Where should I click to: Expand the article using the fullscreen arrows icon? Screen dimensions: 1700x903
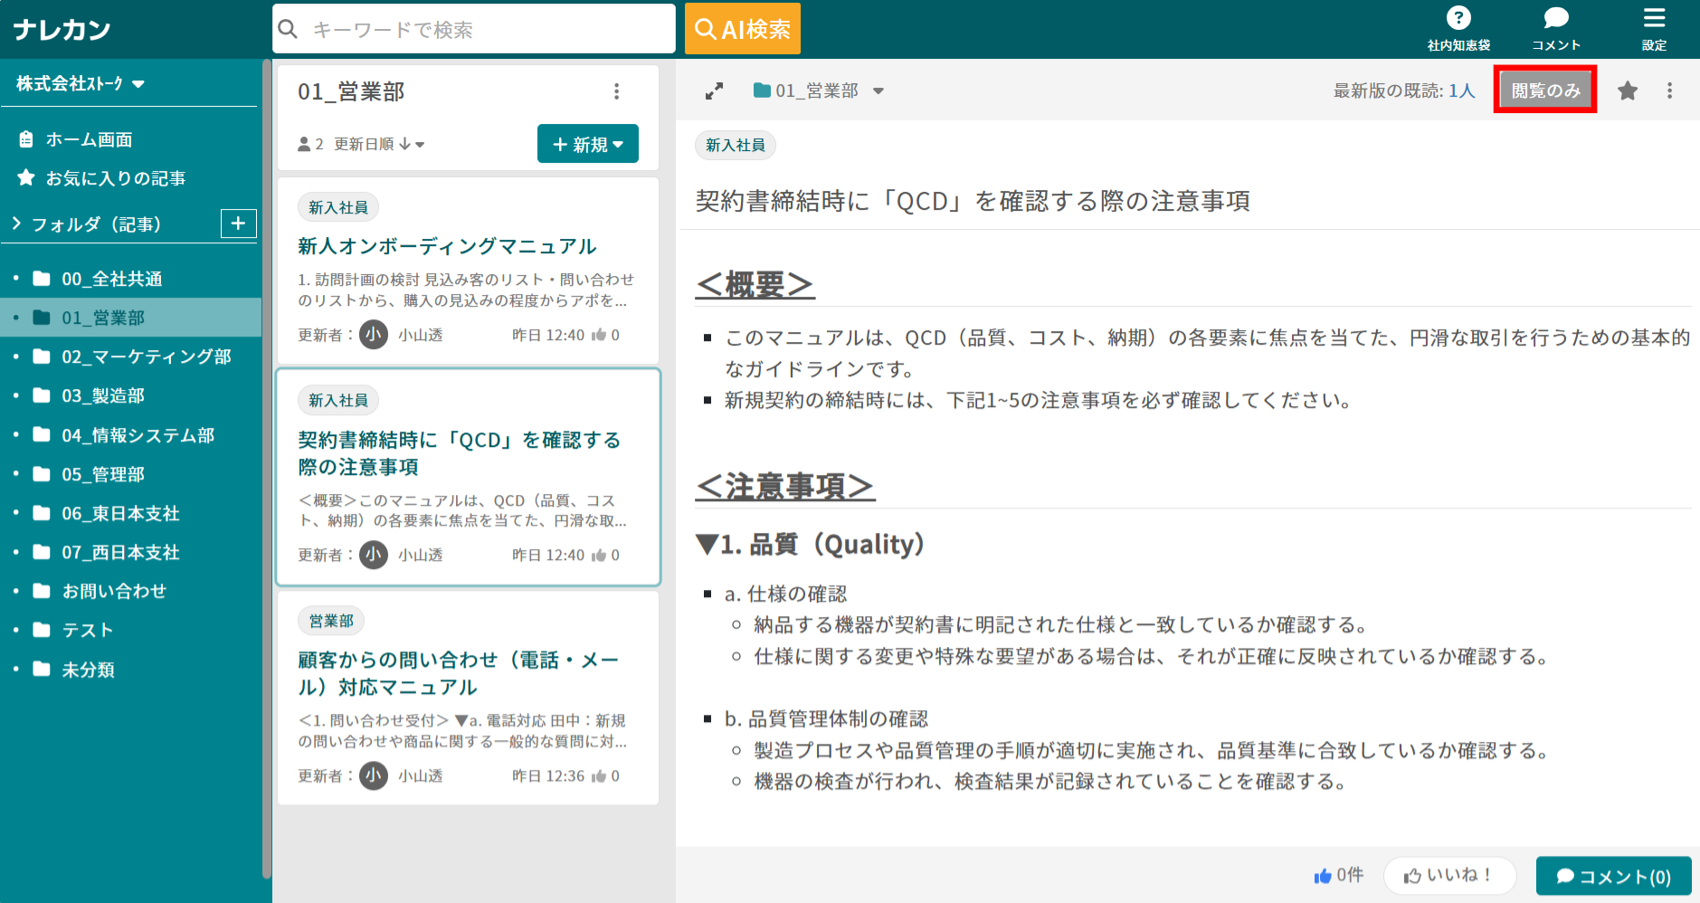(x=714, y=90)
